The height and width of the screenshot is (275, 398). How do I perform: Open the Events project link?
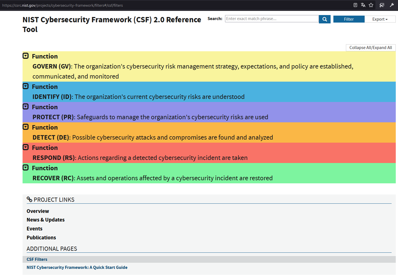[35, 229]
